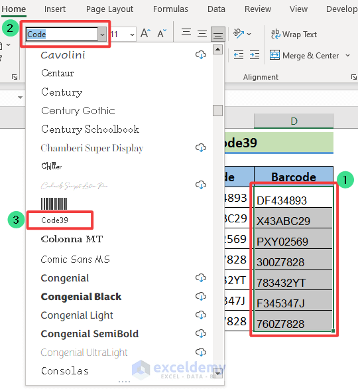Click Decrease Indent icon
This screenshot has width=358, height=391.
239,55
